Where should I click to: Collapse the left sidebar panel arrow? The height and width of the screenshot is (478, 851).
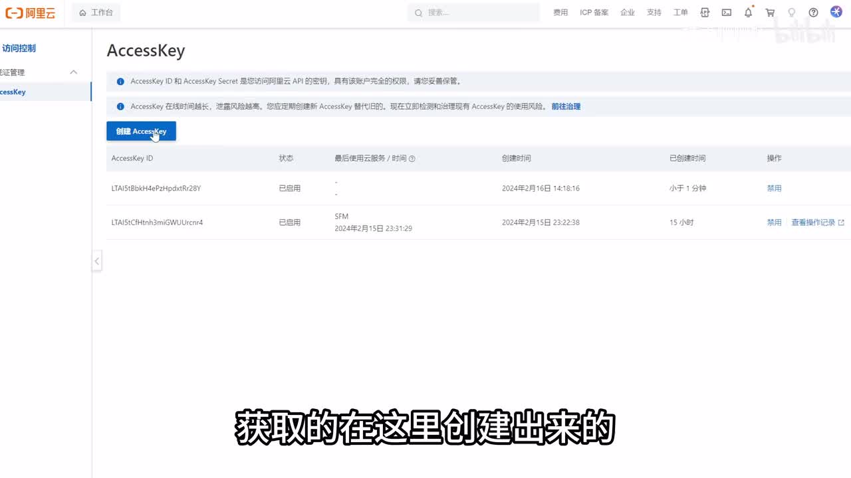pos(96,261)
